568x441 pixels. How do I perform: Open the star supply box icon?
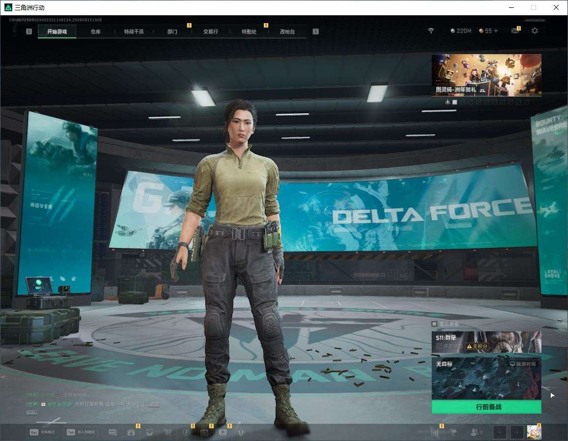pyautogui.click(x=131, y=432)
